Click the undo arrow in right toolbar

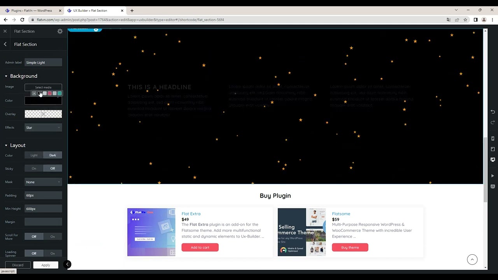493,112
